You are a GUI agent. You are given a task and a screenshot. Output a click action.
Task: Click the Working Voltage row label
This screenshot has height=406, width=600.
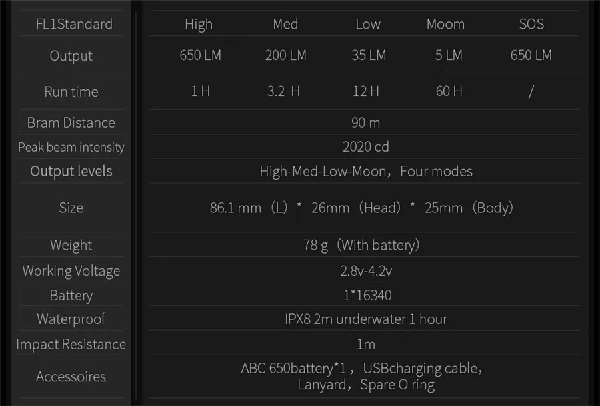[71, 271]
